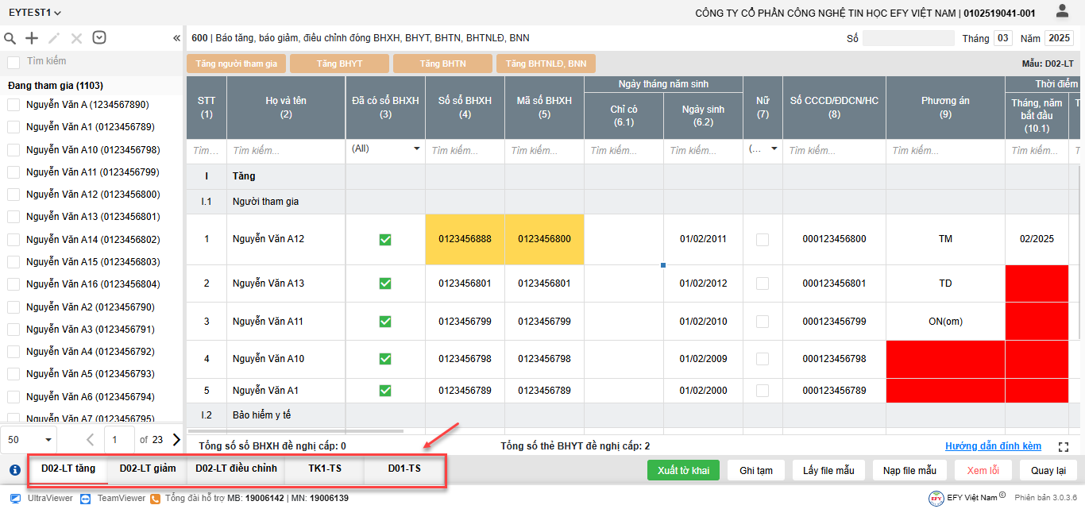Click the UltraViewer icon in footer
The width and height of the screenshot is (1085, 509).
15,498
